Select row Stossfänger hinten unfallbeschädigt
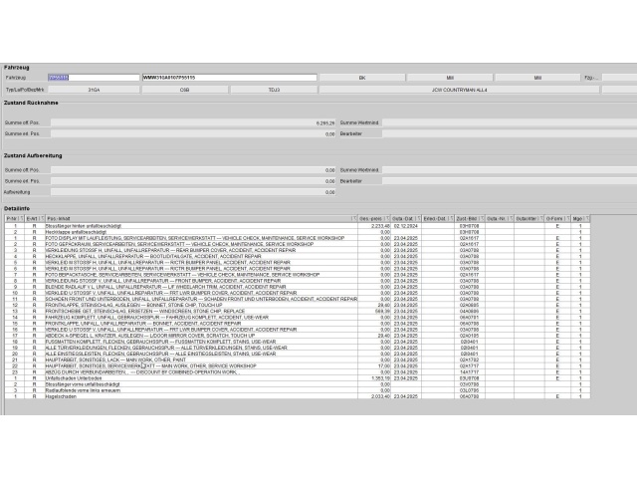The image size is (637, 478). 199,226
